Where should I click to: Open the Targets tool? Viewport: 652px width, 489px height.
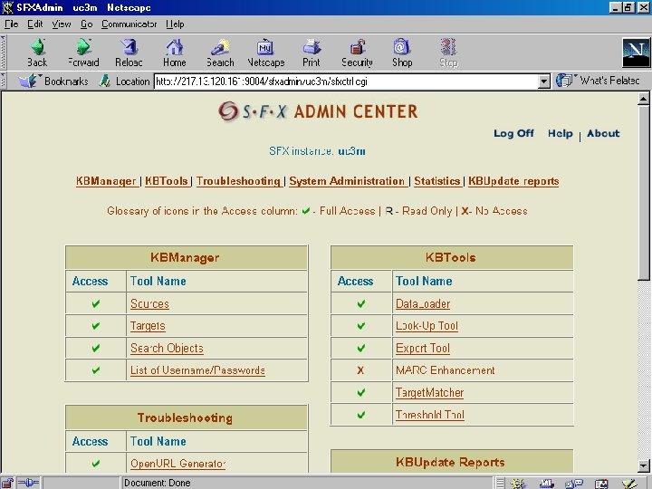point(148,326)
